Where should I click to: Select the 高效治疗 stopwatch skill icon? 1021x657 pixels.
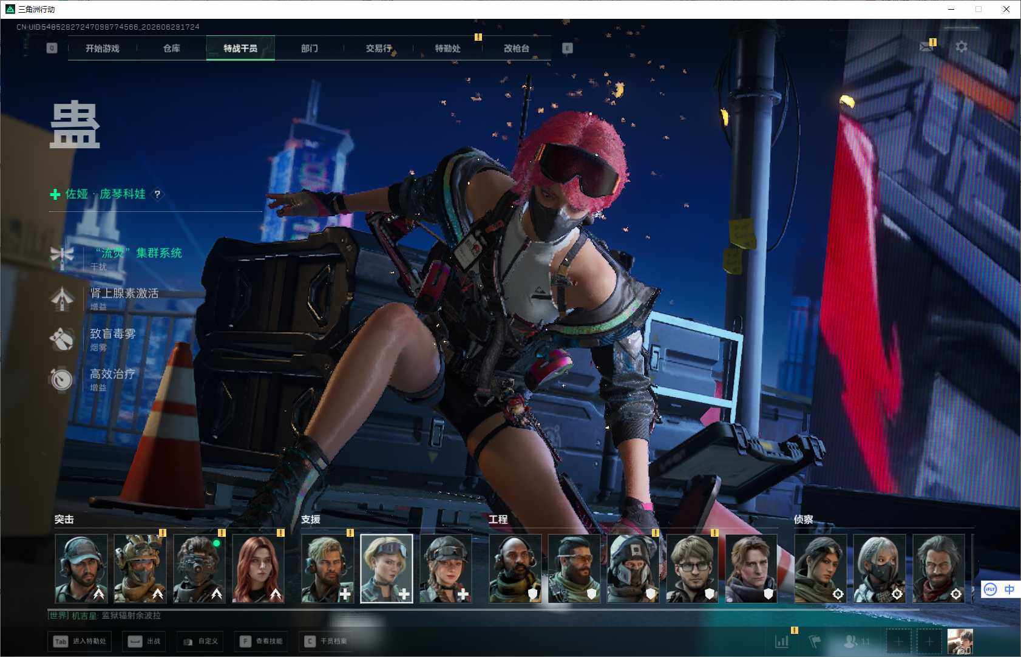click(x=61, y=379)
